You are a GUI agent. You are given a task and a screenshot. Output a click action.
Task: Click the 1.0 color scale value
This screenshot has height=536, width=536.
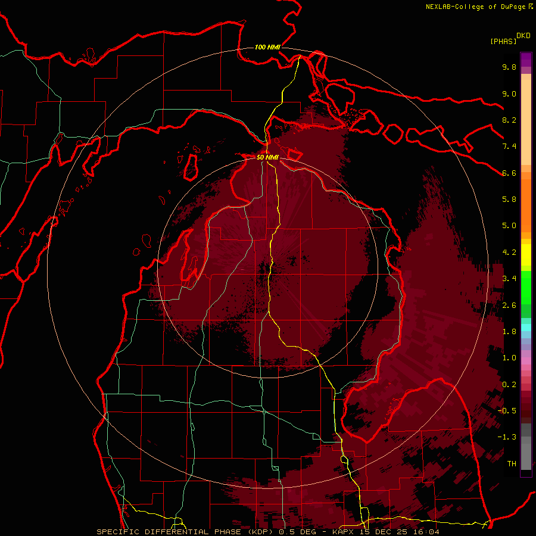(509, 358)
